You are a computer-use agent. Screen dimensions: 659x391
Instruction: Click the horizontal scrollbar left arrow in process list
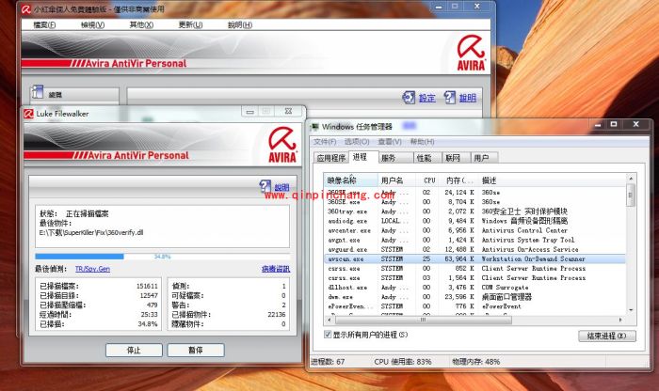click(x=329, y=321)
